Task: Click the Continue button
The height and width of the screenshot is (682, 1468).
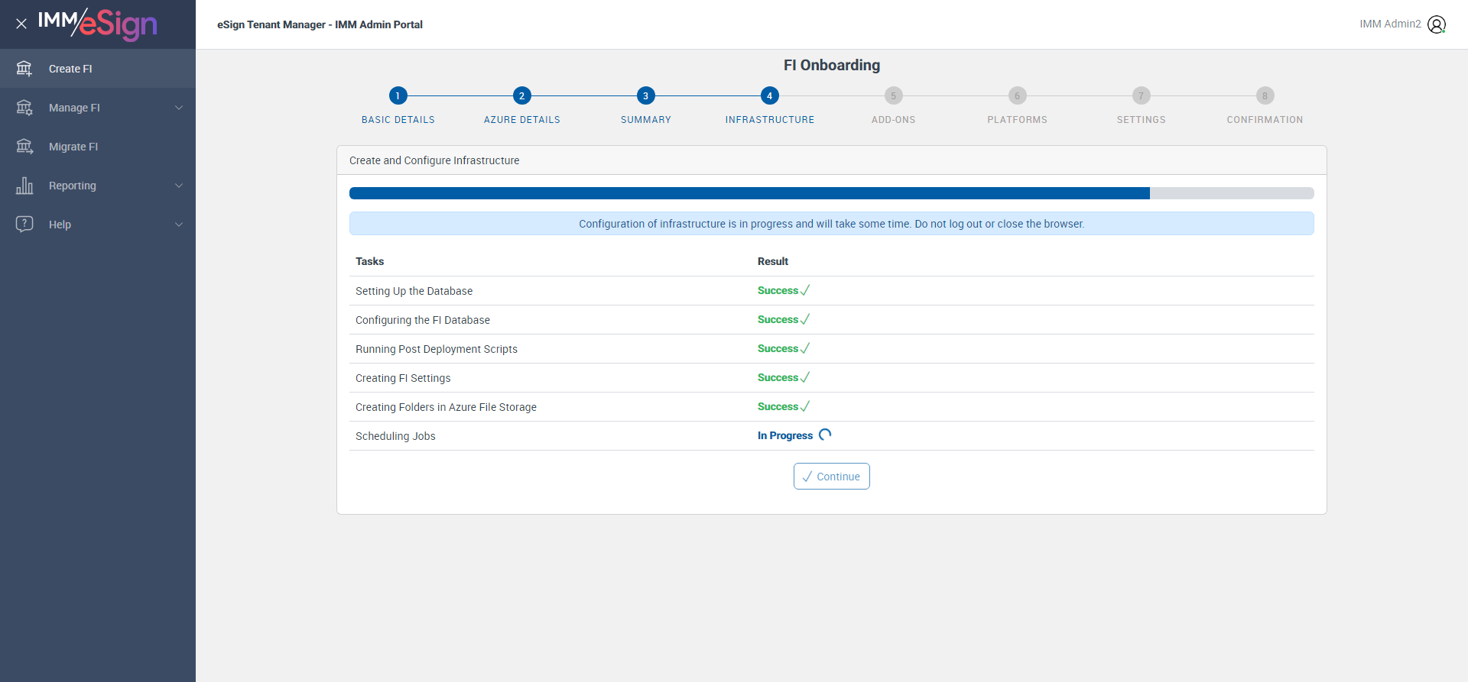Action: click(x=832, y=477)
